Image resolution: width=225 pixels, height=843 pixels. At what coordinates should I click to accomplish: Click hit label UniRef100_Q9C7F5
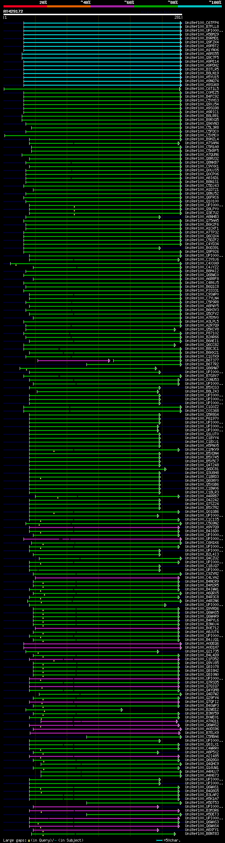click(202, 58)
